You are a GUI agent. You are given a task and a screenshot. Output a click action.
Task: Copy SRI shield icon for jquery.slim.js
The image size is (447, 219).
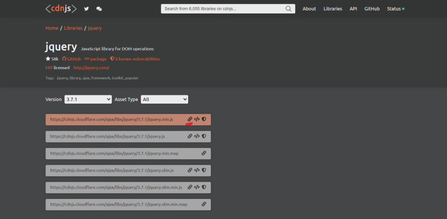pyautogui.click(x=204, y=170)
